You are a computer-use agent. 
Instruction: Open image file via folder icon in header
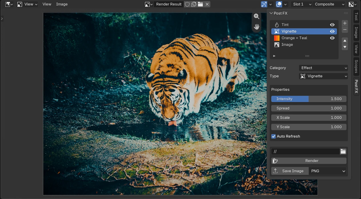200,4
